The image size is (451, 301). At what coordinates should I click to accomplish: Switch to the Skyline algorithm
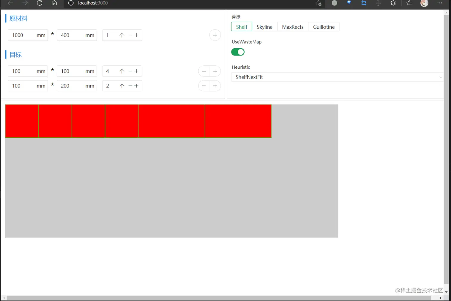(x=265, y=27)
